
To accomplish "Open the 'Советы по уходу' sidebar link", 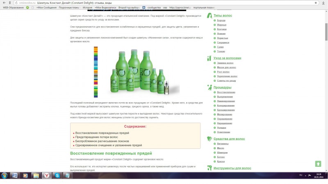I will (226, 81).
